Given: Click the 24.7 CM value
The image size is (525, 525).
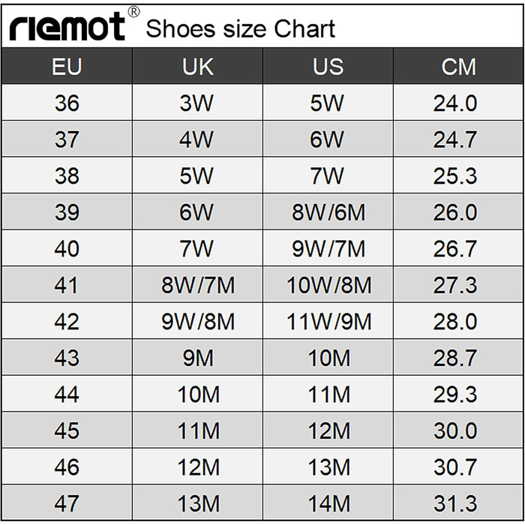Looking at the screenshot, I should (455, 139).
